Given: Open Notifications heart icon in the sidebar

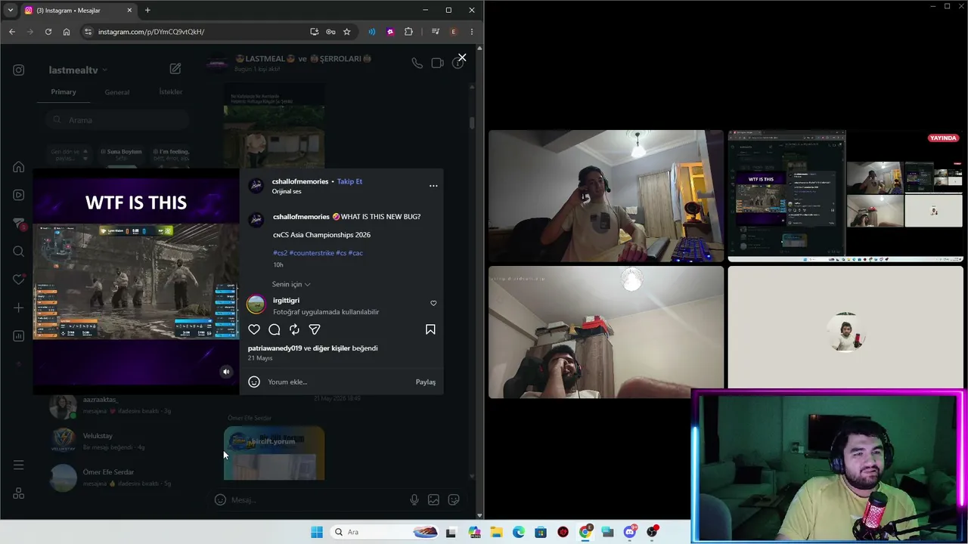Looking at the screenshot, I should click(x=19, y=280).
